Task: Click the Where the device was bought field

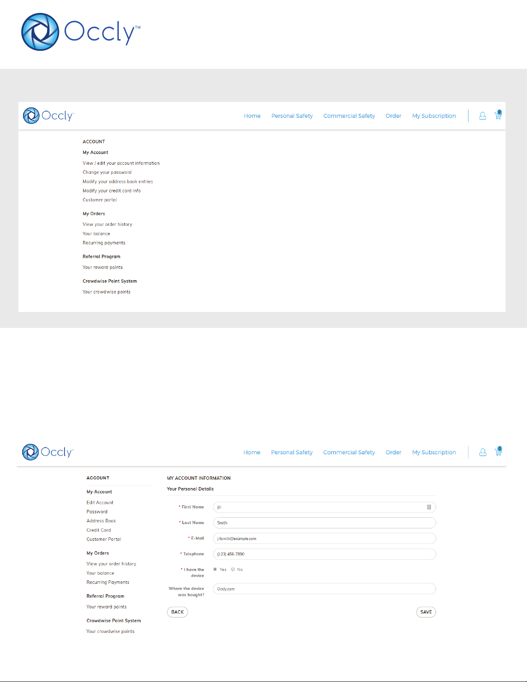Action: pos(324,589)
